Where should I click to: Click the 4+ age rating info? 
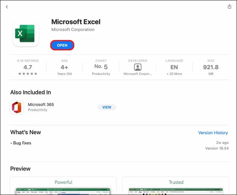[x=64, y=67]
